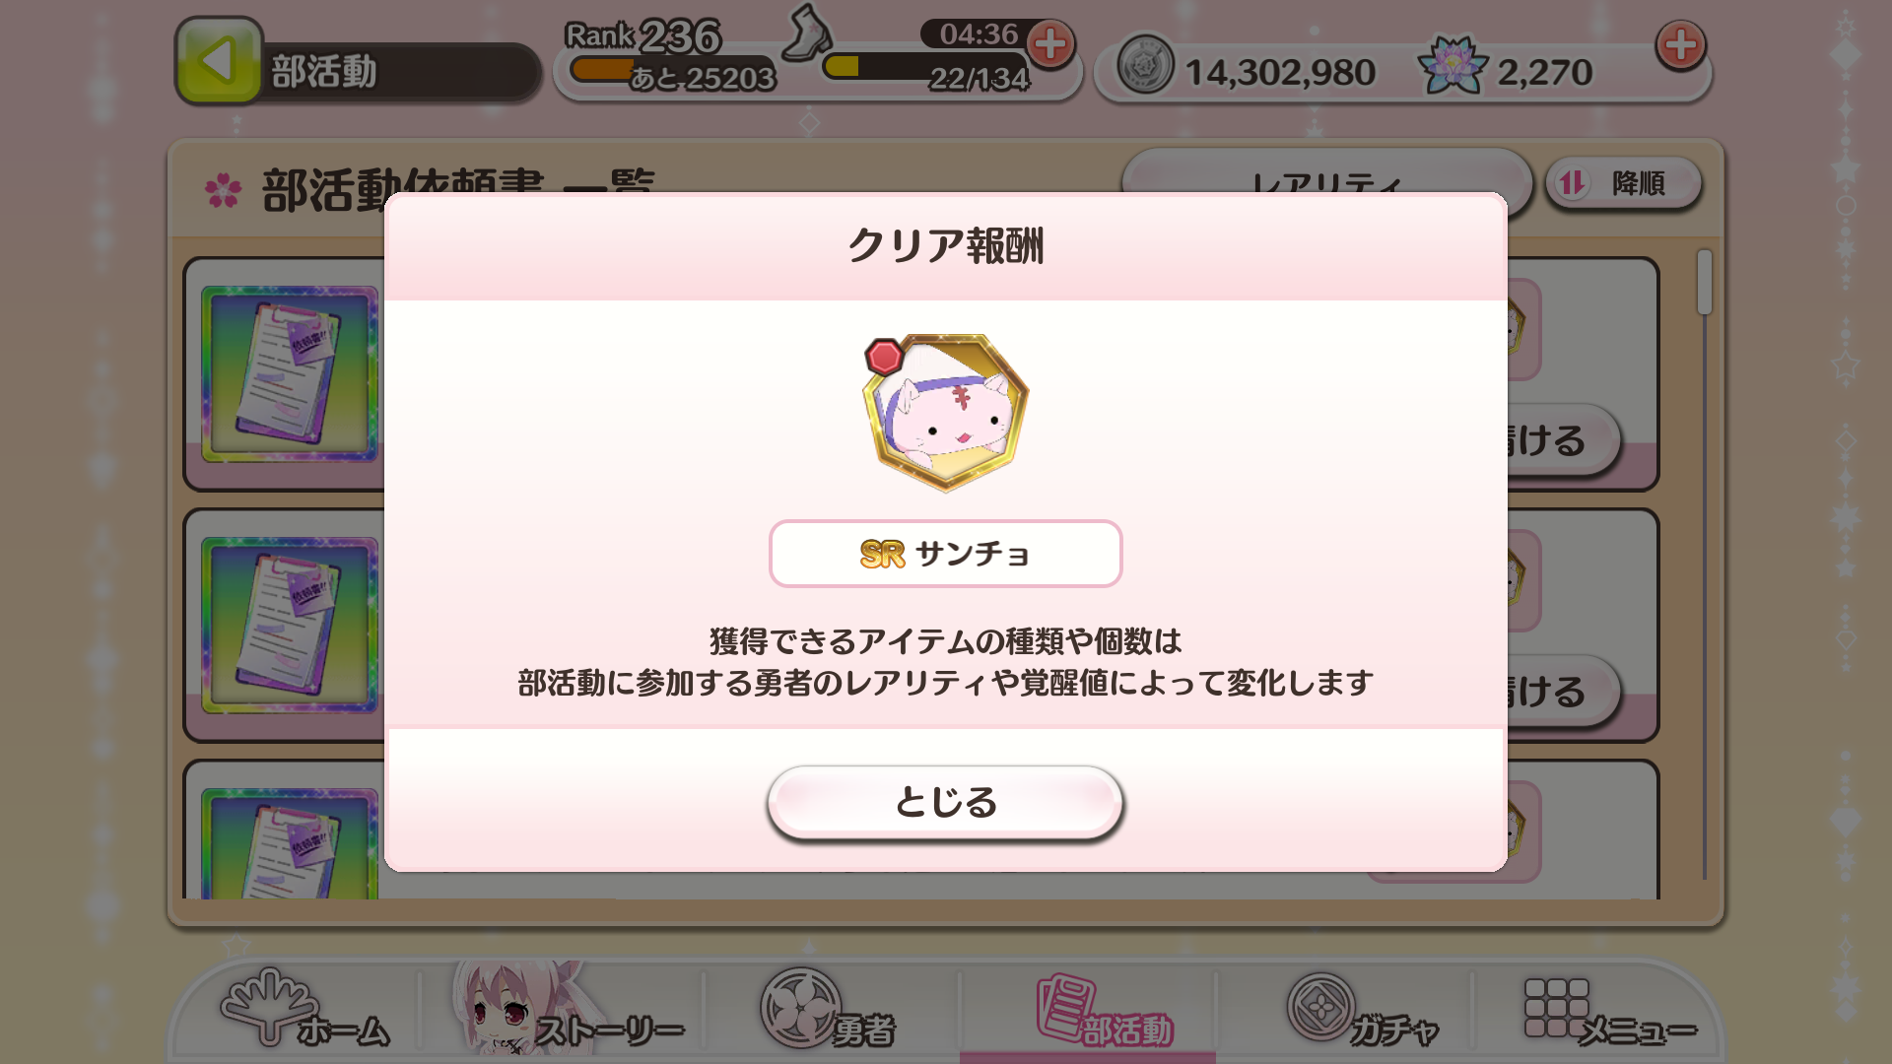The image size is (1892, 1064).
Task: Click the SR サンチョ name label
Action: click(945, 554)
